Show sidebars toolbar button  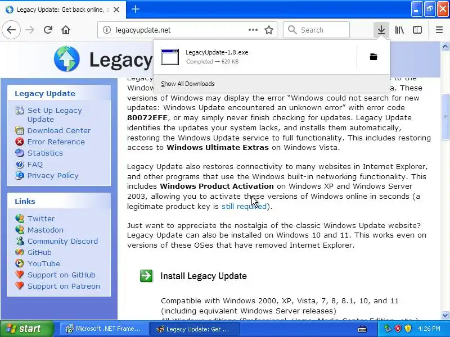click(417, 30)
